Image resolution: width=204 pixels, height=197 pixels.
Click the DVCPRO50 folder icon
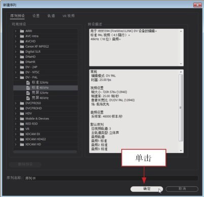[22, 103]
